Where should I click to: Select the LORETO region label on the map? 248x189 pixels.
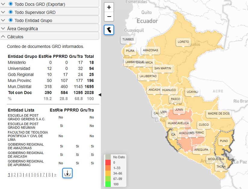pyautogui.click(x=183, y=42)
